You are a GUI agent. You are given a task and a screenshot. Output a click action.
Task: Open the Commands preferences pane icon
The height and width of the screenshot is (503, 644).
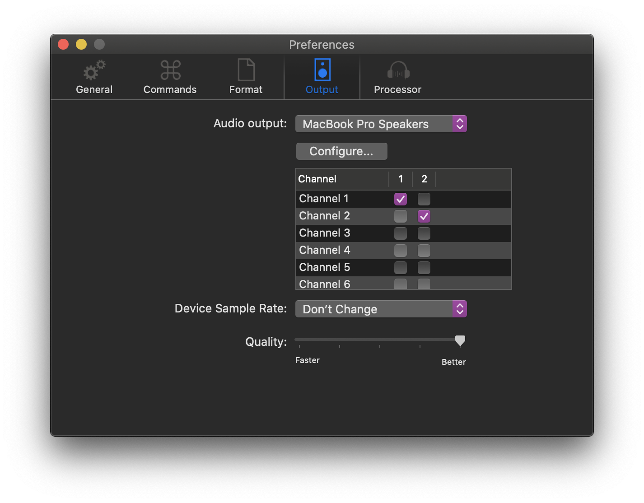(170, 70)
